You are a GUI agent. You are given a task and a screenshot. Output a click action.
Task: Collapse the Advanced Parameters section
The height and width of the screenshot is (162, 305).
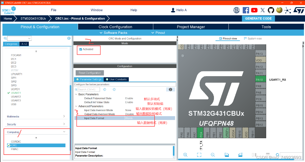pos(76,106)
